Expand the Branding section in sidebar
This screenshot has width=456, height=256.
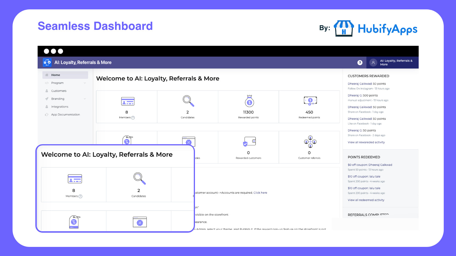tap(85, 99)
